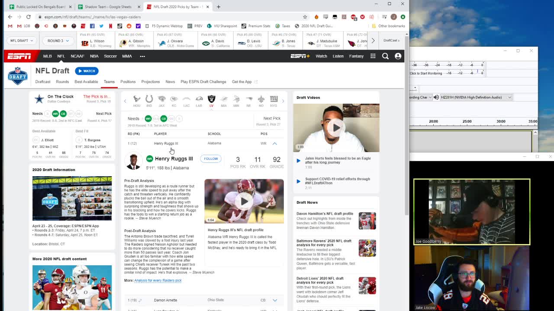Open the ESPN search icon
Screen dimensions: 554x311
[385, 56]
